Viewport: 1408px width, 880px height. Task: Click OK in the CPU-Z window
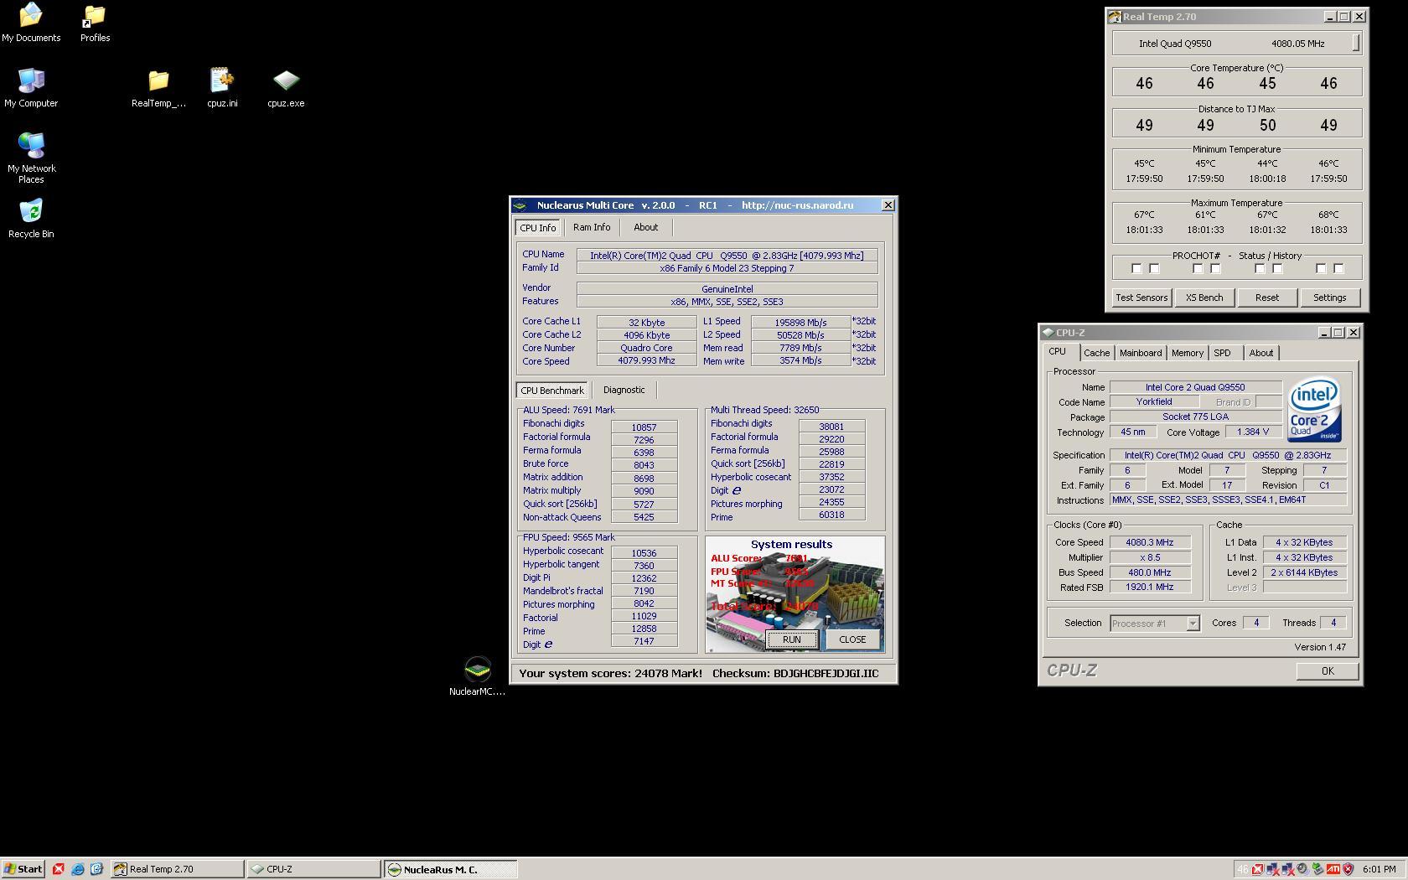[x=1328, y=671]
